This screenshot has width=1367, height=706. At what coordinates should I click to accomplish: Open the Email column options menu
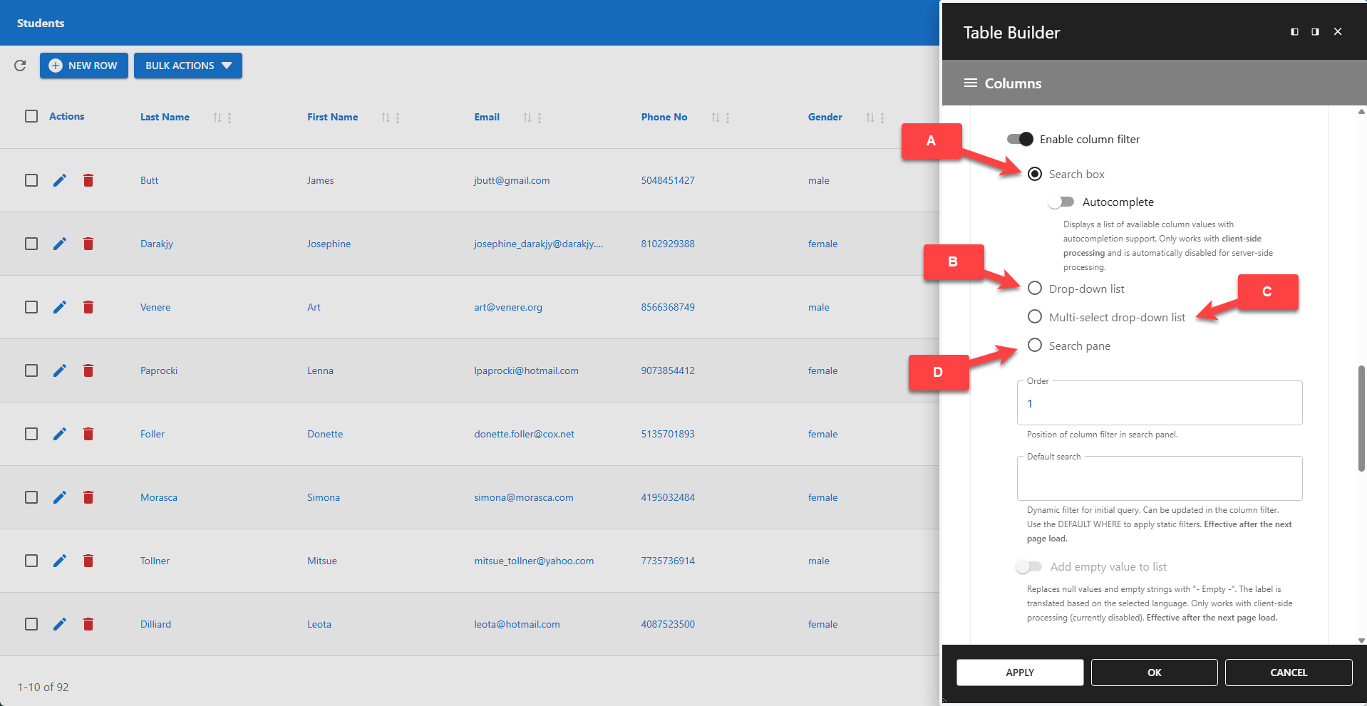pos(540,118)
